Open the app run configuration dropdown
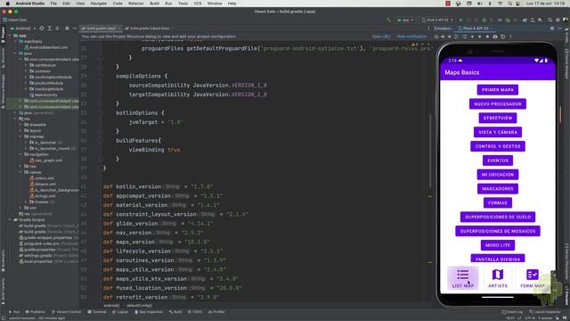 point(405,20)
